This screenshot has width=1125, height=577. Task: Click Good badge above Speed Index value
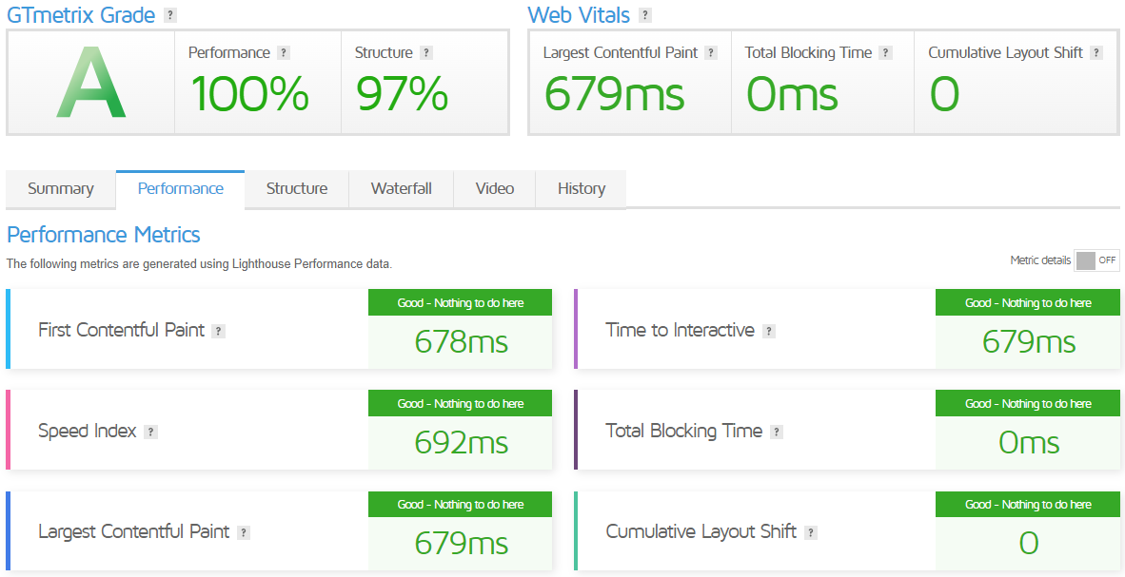click(460, 404)
